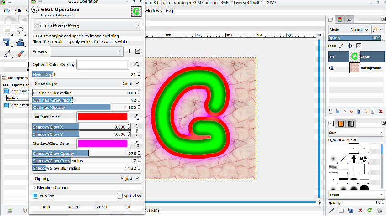Hide the Background layer with eye icon
386x216 pixels.
pyautogui.click(x=332, y=68)
